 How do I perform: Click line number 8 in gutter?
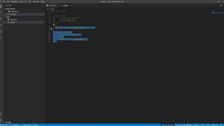pos(49,28)
